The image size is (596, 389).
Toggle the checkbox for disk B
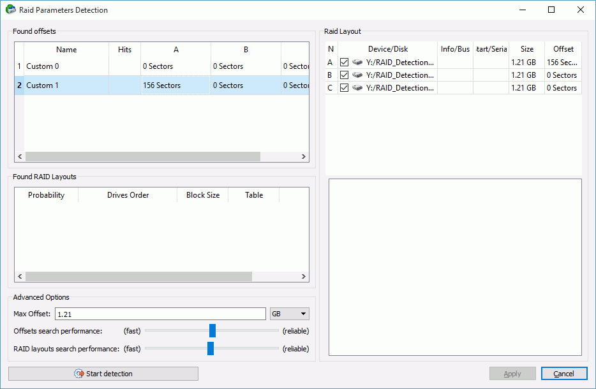(x=345, y=75)
